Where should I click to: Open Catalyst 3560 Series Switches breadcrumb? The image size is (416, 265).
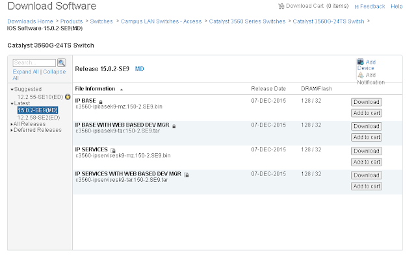tap(247, 21)
